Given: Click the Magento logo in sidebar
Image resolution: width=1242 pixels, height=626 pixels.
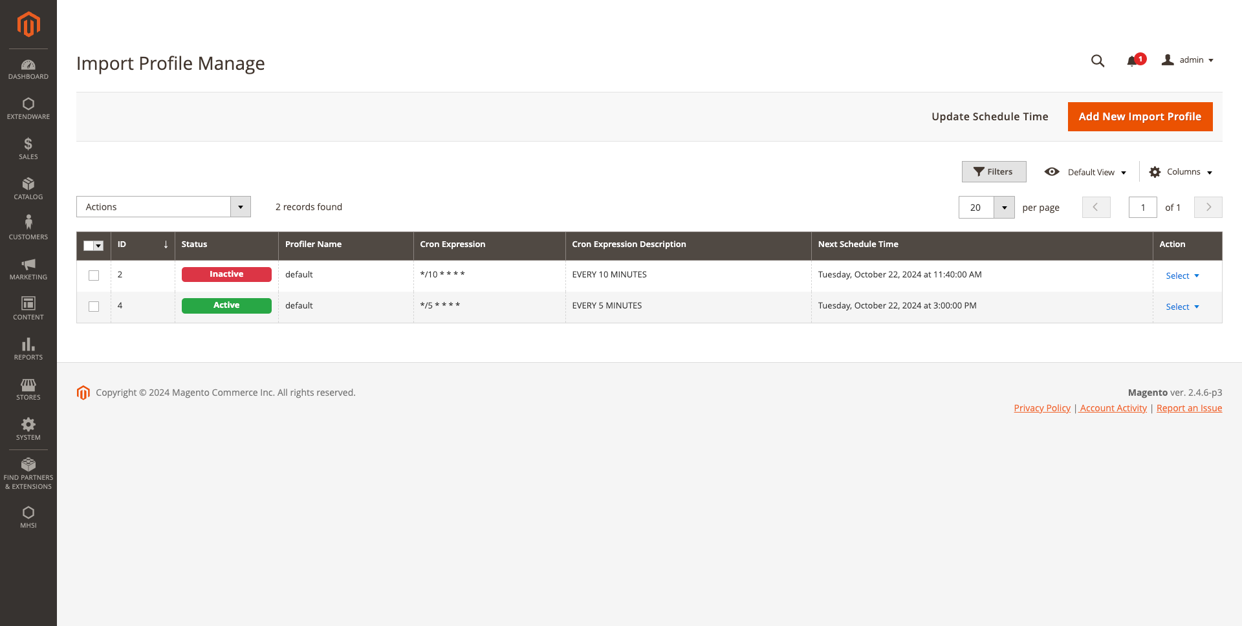Looking at the screenshot, I should pos(28,25).
